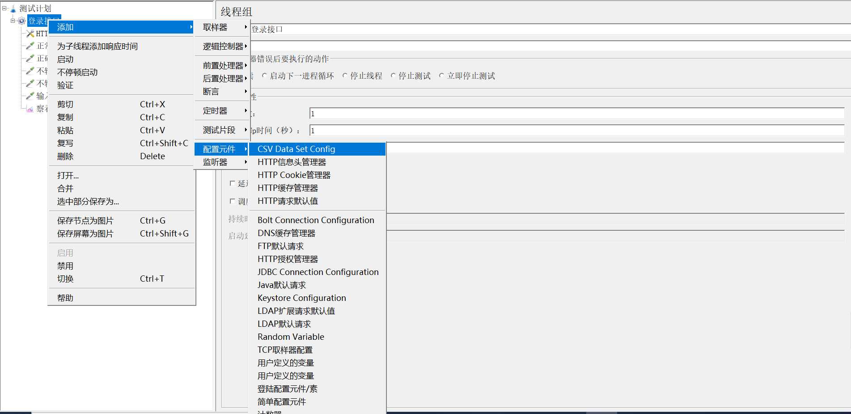
Task: Click 启动 in the context menu
Action: (121, 59)
